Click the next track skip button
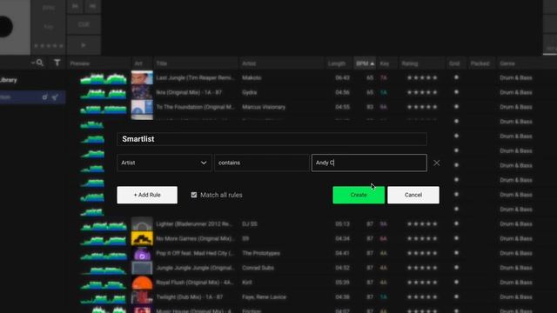 tap(92, 6)
